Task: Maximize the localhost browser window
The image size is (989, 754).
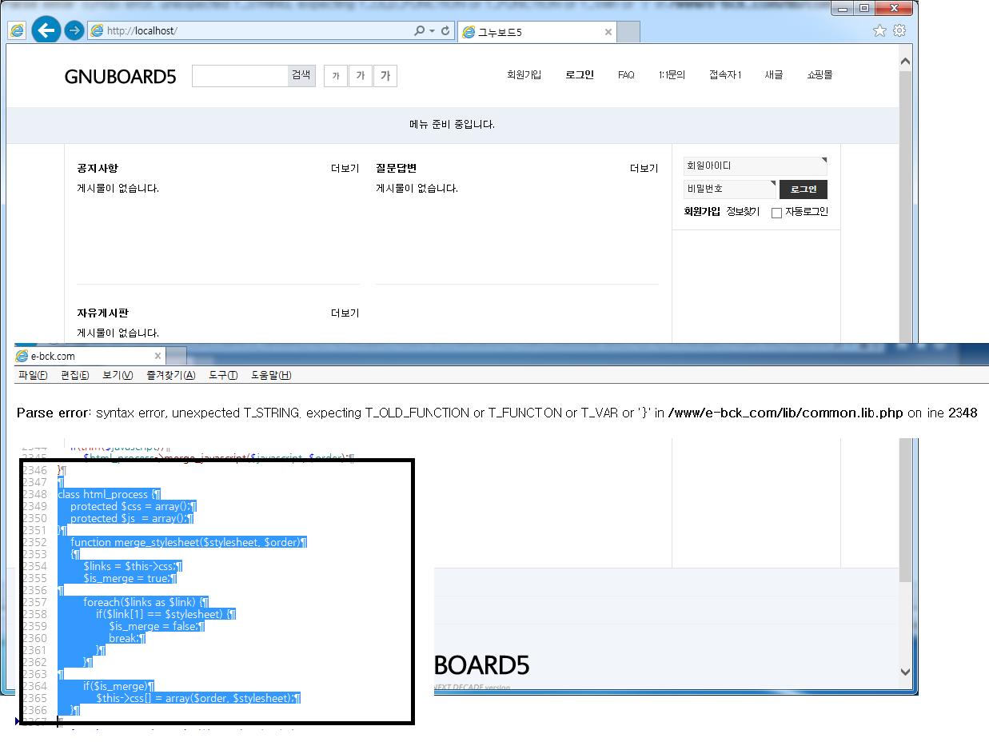Action: [x=864, y=9]
